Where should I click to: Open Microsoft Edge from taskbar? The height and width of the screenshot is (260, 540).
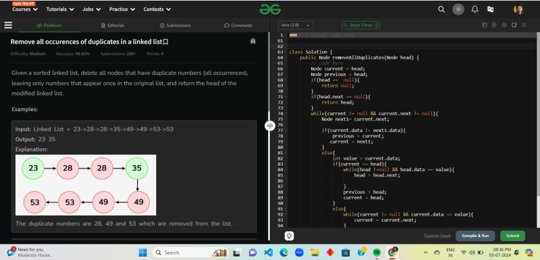283,253
